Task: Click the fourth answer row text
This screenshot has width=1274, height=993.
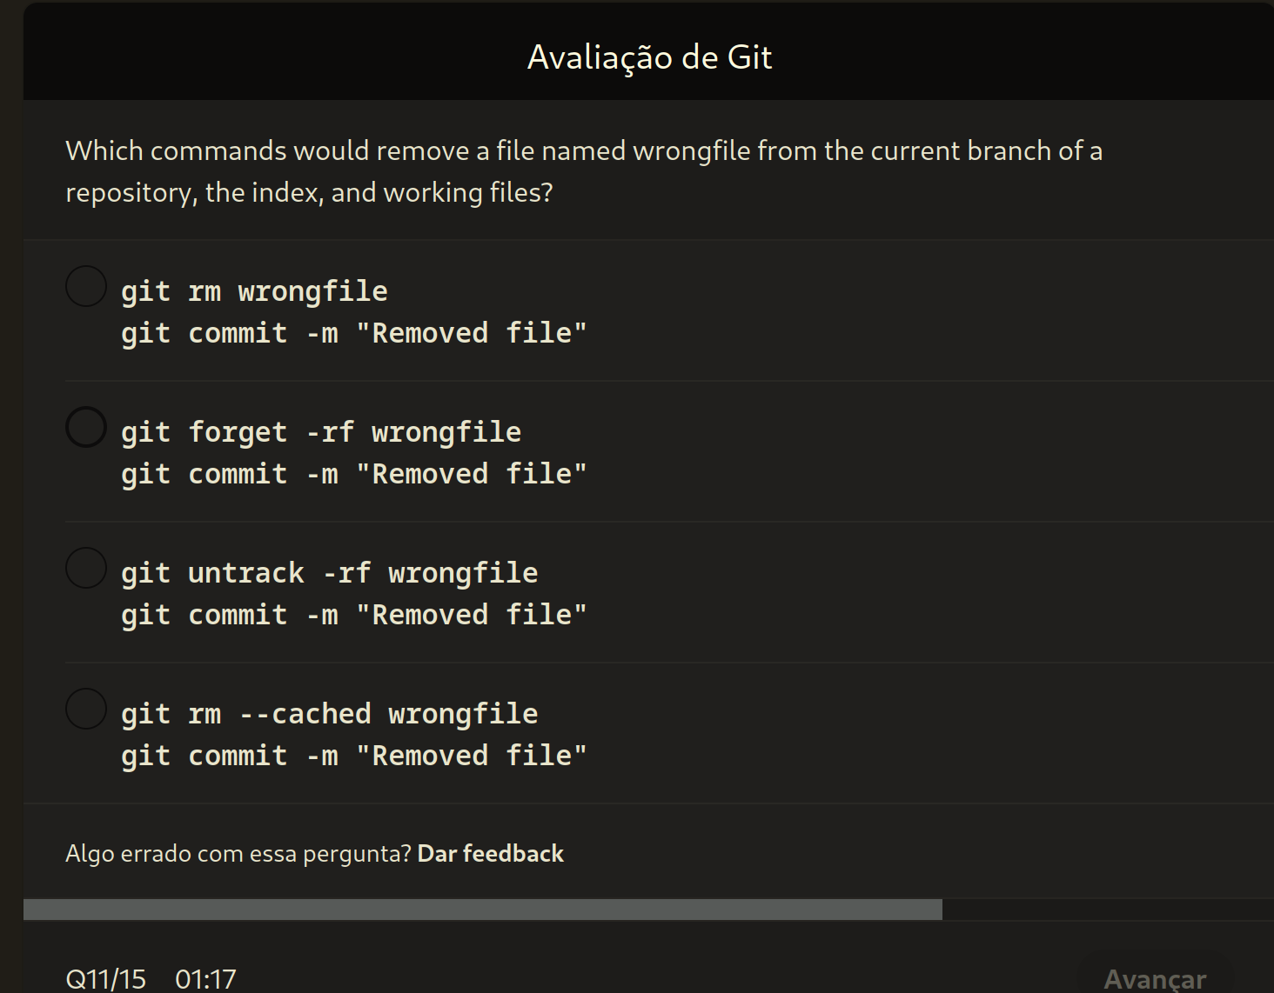Action: point(328,713)
